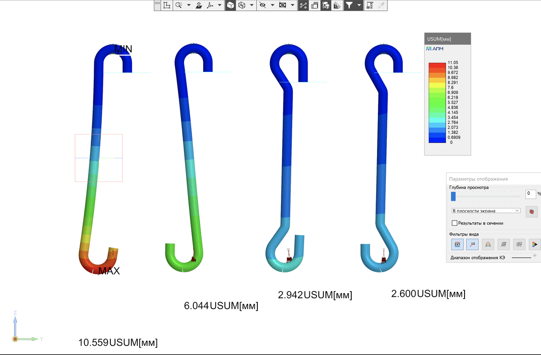
Task: Click the funnel filter icon
Action: [349, 5]
